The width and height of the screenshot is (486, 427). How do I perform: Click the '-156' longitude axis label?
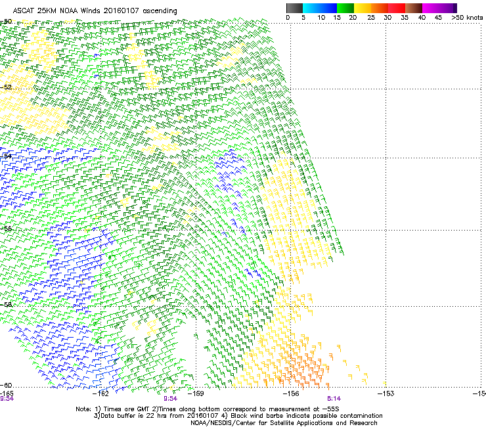(291, 393)
